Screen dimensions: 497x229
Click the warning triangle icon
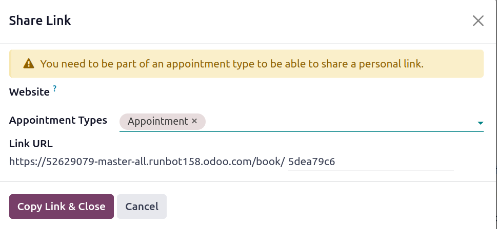coord(29,64)
